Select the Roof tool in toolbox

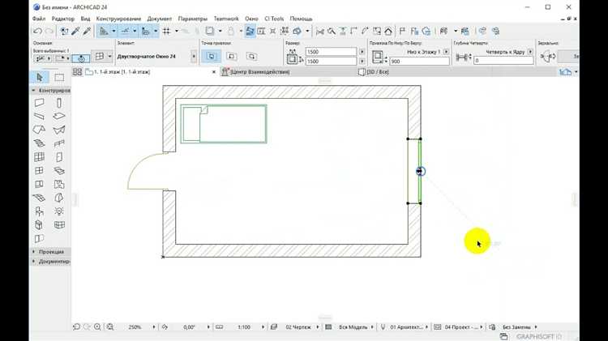(x=39, y=130)
